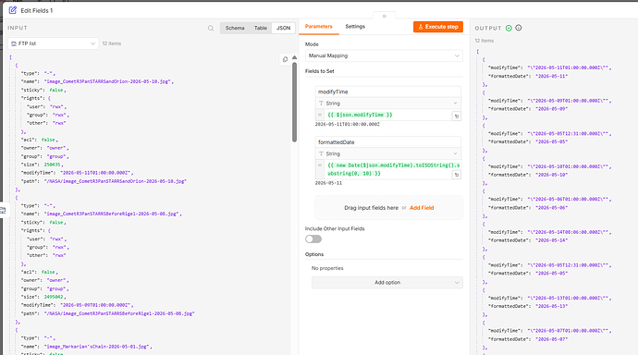Copy input JSON with the copy icon
The image size is (638, 355).
285,59
